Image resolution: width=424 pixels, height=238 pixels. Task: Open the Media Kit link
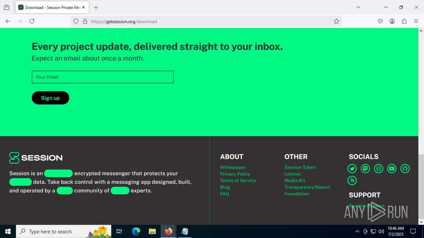295,180
